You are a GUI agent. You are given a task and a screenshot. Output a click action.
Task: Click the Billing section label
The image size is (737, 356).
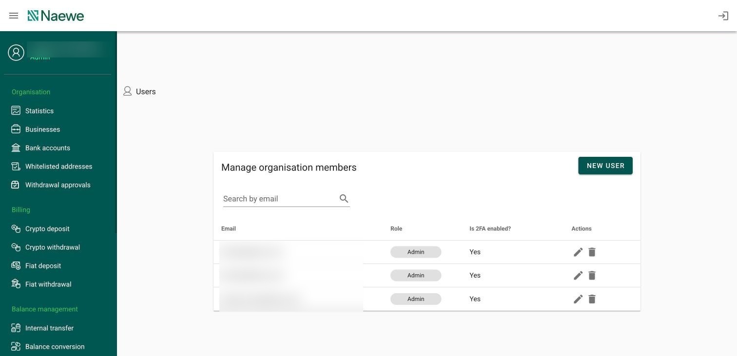coord(21,209)
